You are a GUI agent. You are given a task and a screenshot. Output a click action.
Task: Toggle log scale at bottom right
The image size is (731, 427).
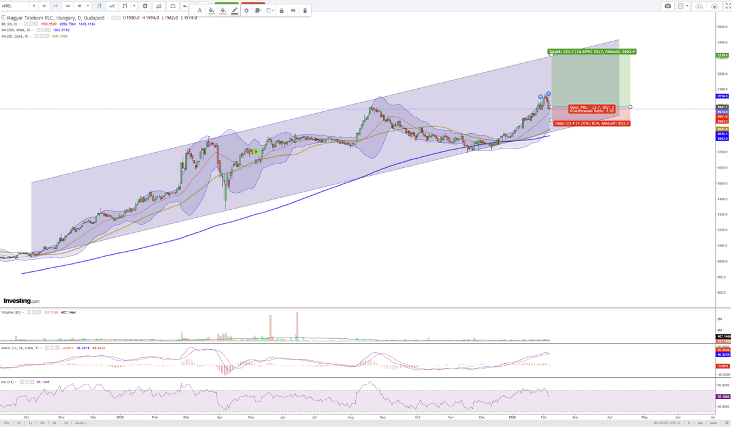tap(700, 422)
